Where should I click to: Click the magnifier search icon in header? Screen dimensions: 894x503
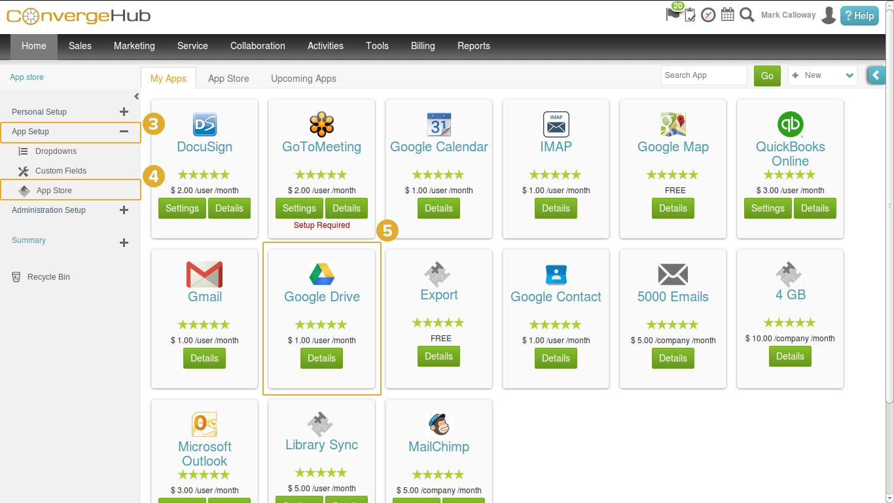pos(747,14)
